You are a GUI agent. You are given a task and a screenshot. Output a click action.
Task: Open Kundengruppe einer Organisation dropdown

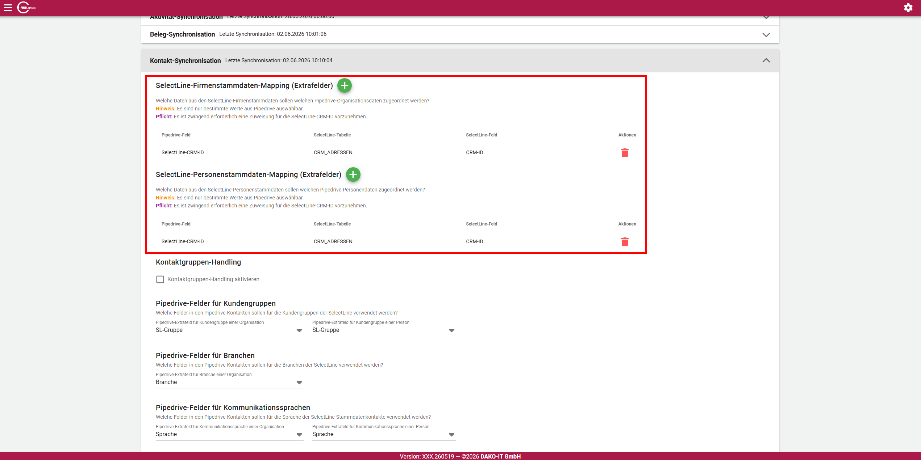pos(230,330)
